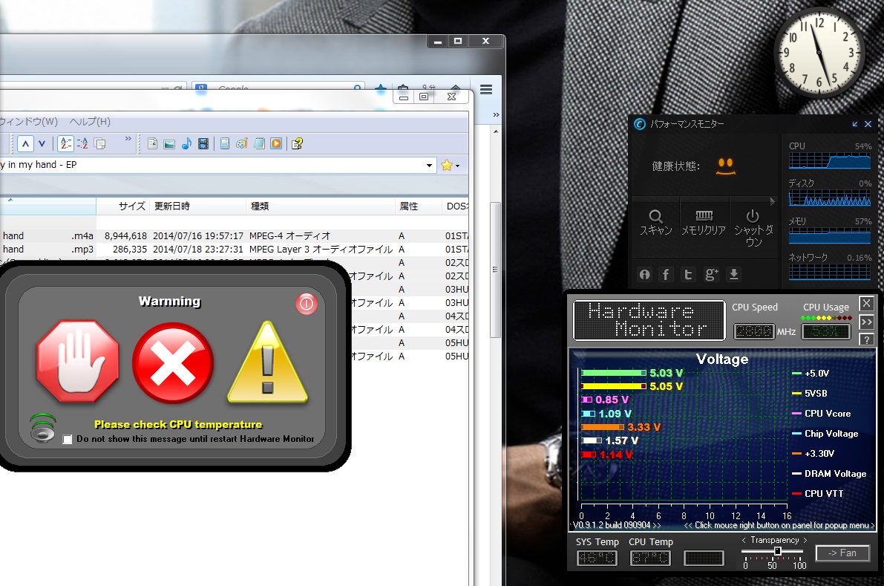Click the music note filter icon
Image resolution: width=884 pixels, height=586 pixels.
[186, 144]
